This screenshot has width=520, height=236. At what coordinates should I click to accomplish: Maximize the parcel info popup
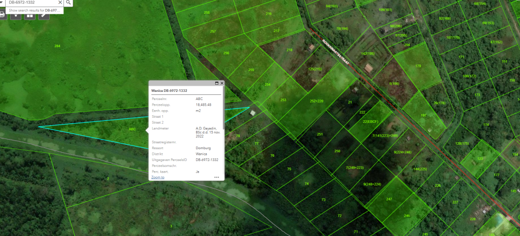tap(217, 83)
